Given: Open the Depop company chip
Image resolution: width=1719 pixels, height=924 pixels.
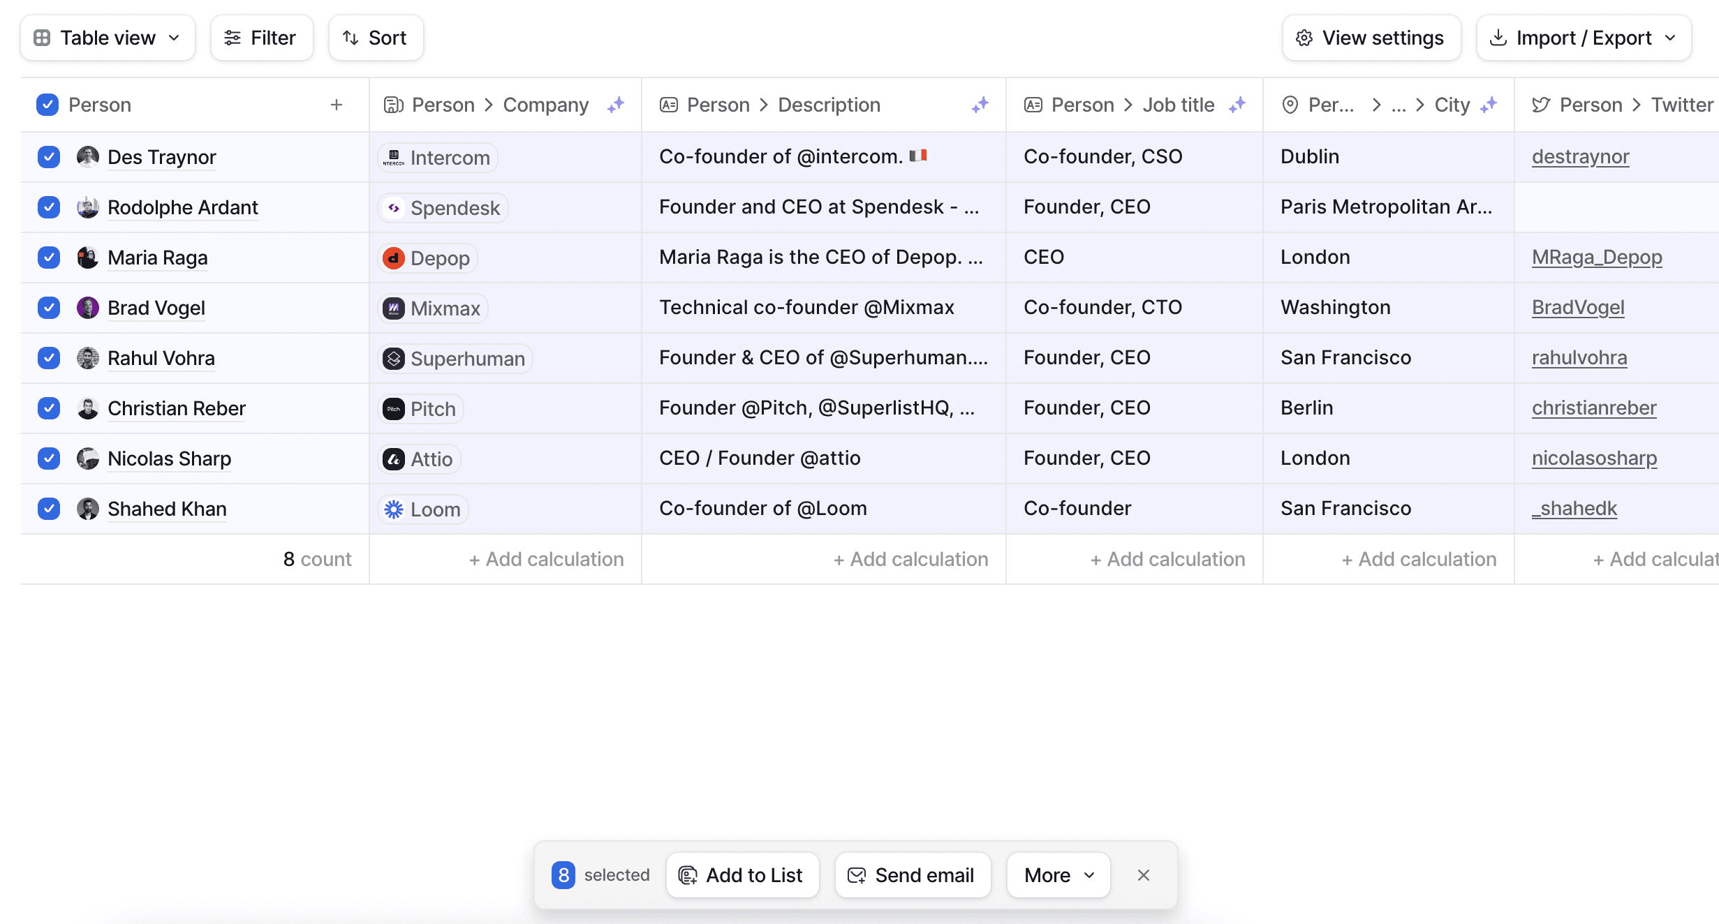Looking at the screenshot, I should [427, 258].
